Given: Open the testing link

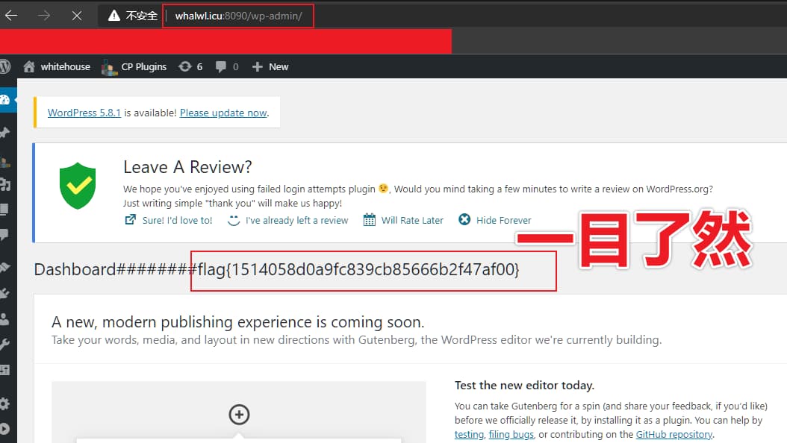Looking at the screenshot, I should coord(470,435).
